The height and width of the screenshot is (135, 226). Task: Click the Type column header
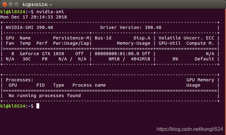click(59, 85)
